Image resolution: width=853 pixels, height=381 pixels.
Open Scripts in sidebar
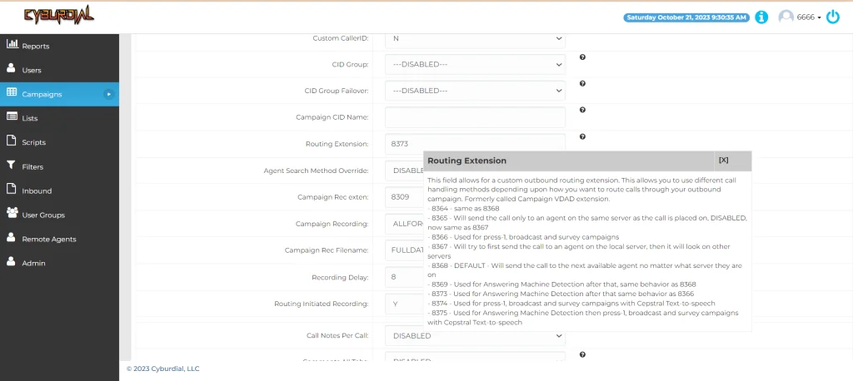pyautogui.click(x=59, y=142)
